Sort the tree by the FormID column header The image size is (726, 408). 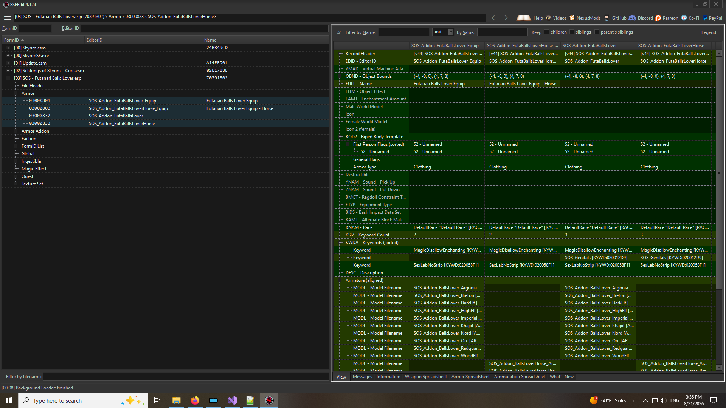click(43, 40)
